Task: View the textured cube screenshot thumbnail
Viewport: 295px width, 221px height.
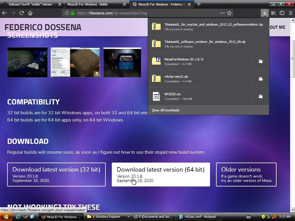Action: tap(75, 62)
